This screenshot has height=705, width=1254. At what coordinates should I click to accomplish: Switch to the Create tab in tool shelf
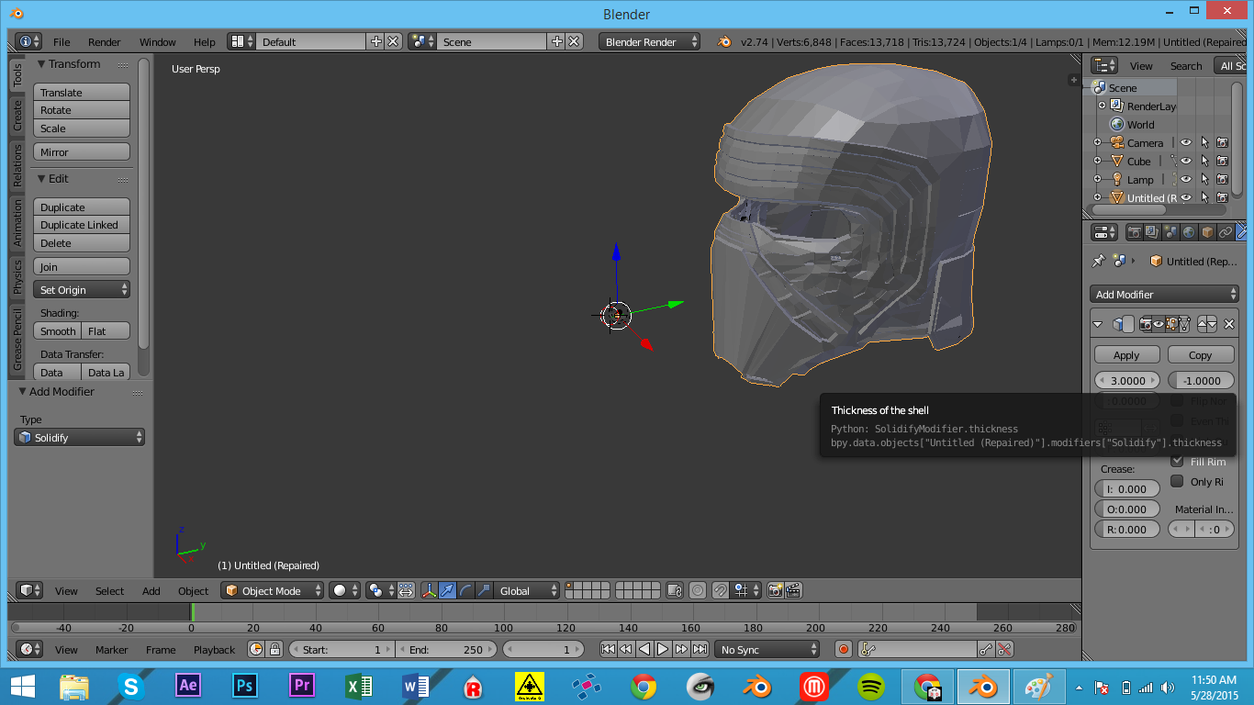click(17, 115)
